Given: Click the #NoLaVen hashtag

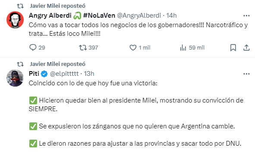Looking at the screenshot, I should (x=99, y=16).
